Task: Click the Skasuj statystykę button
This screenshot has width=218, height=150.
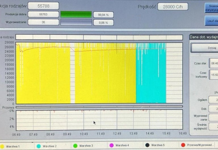Action: point(211,8)
